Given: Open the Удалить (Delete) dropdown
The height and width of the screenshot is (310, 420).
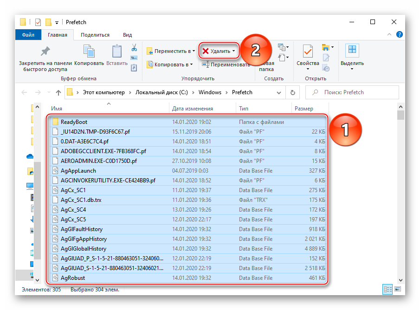Looking at the screenshot, I should point(233,51).
